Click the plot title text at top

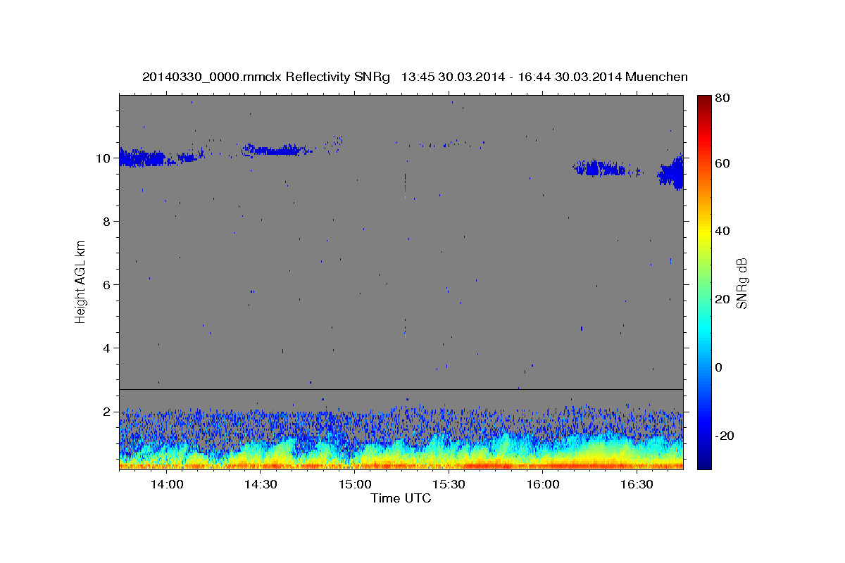[415, 77]
